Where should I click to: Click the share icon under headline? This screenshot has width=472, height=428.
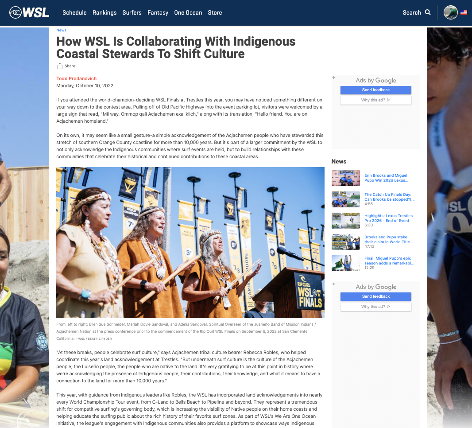[60, 66]
